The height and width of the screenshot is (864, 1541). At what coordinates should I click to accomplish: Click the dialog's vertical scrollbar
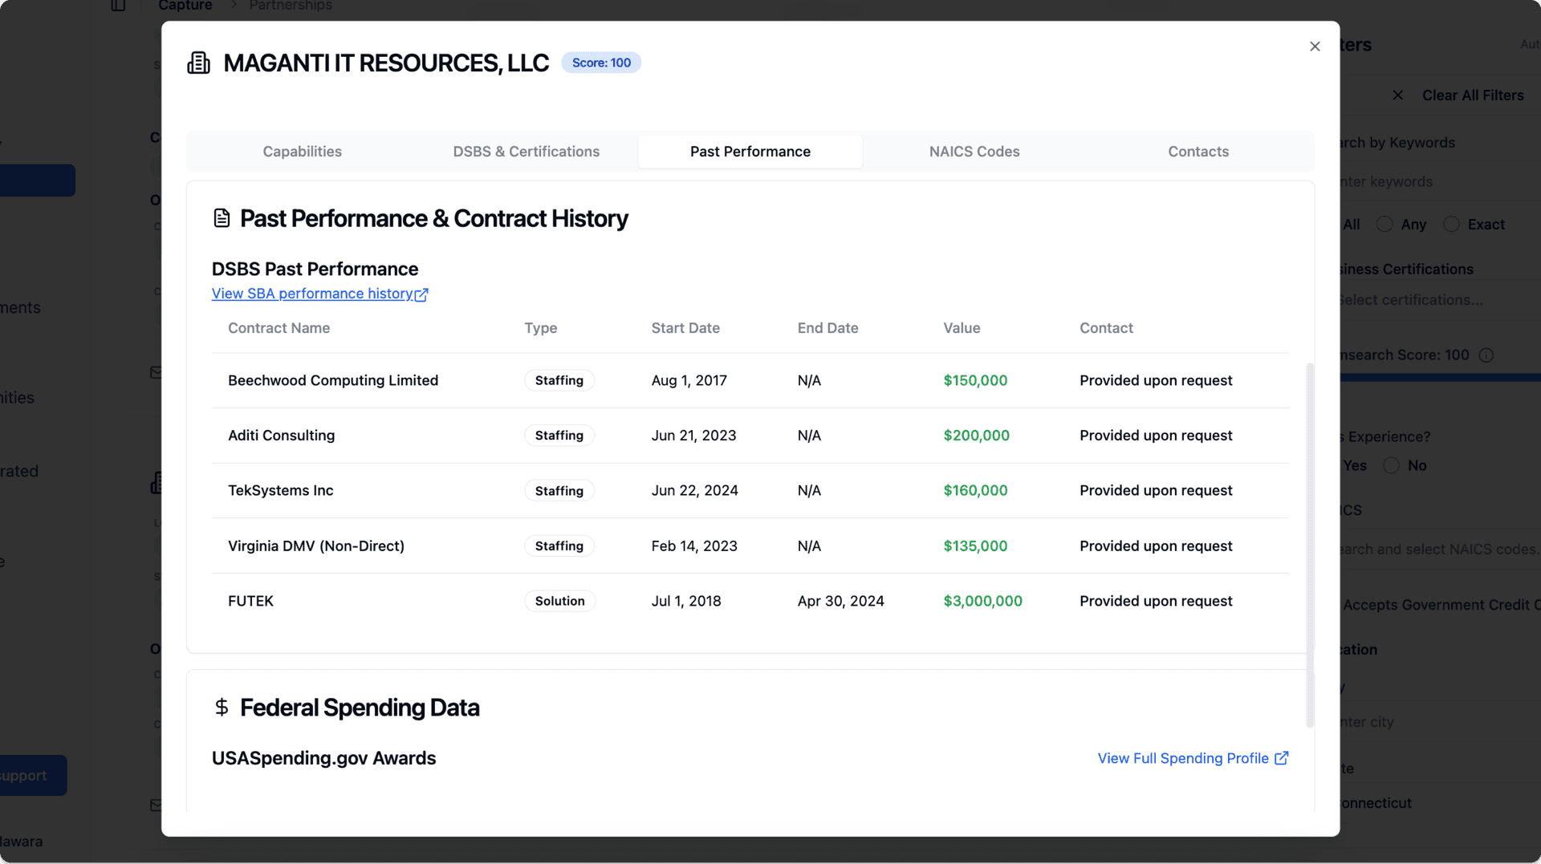click(x=1310, y=546)
